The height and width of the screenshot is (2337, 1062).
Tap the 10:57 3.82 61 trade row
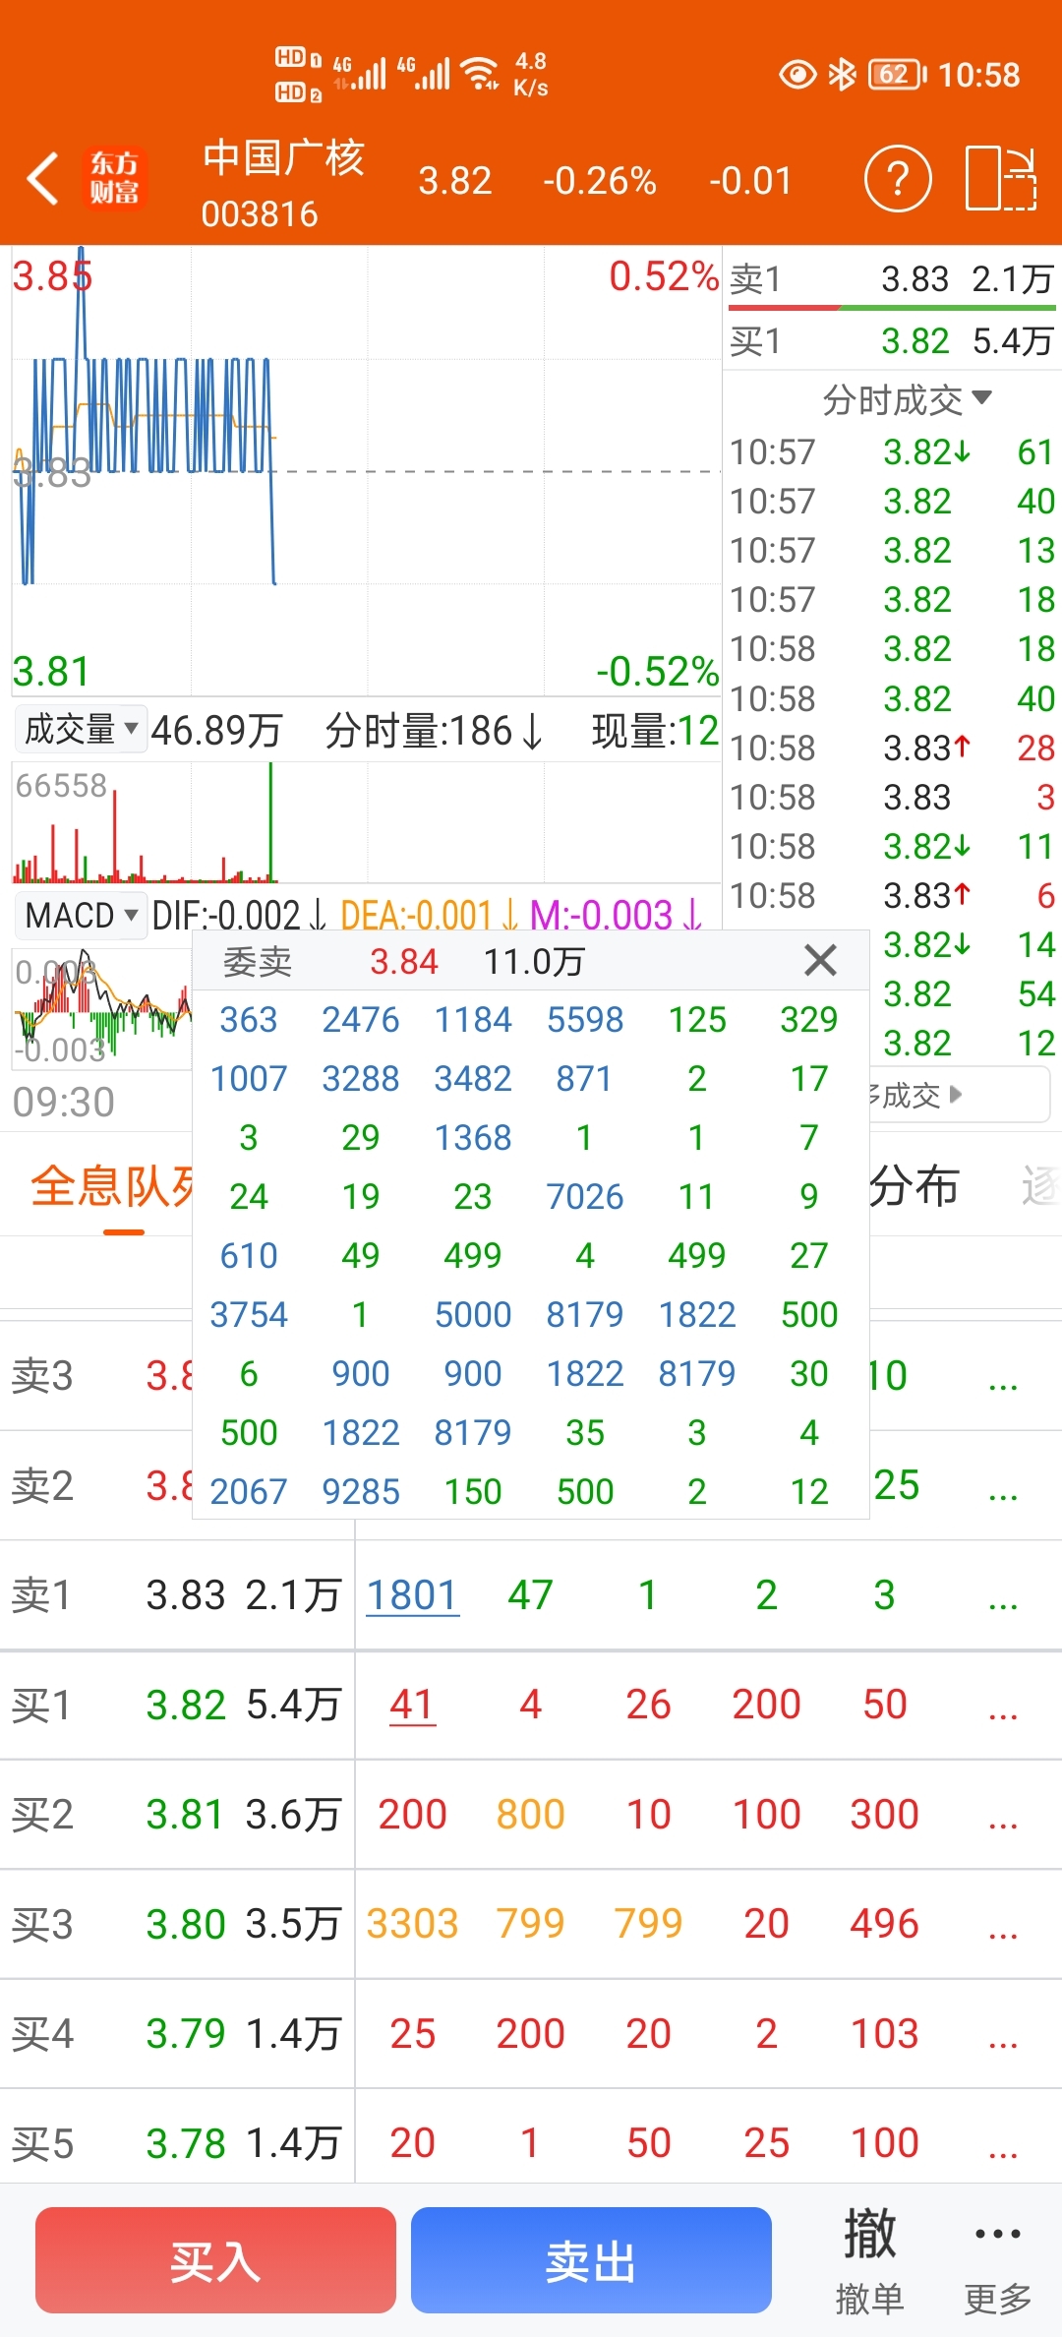(892, 451)
